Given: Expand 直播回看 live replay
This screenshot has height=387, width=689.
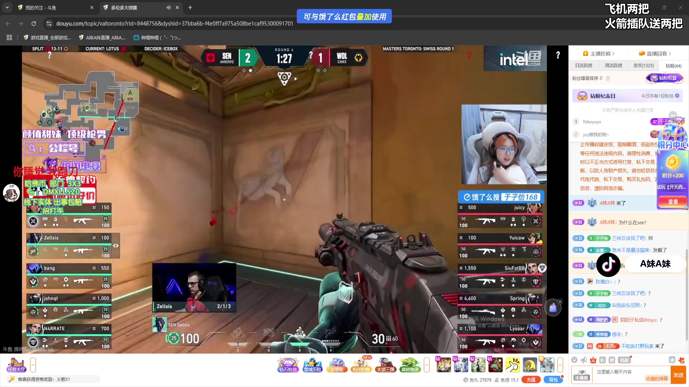Looking at the screenshot, I should 655,54.
